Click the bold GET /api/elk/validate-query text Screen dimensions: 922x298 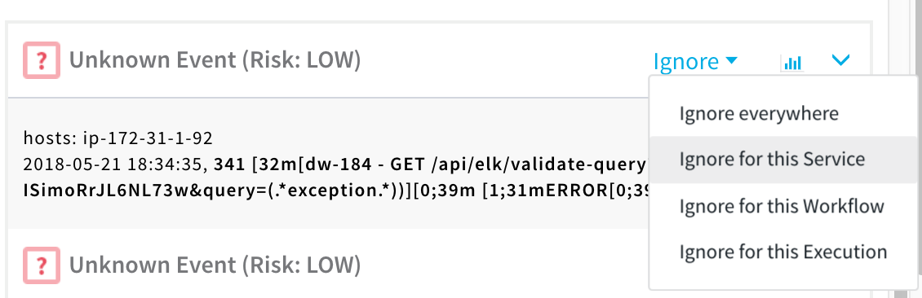click(x=510, y=165)
